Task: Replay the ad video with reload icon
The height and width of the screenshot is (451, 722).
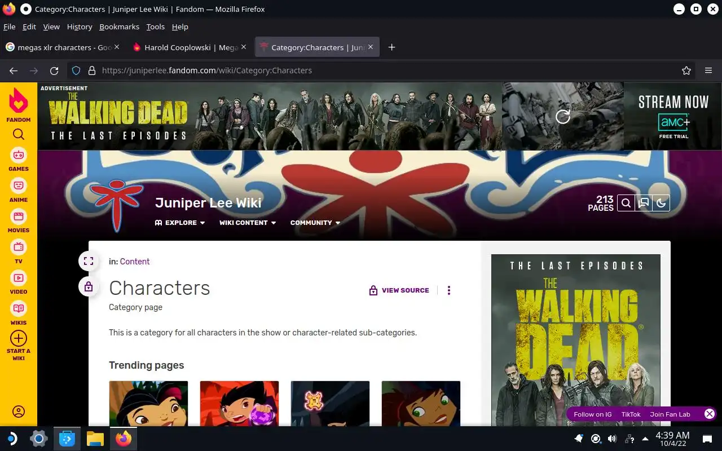Action: [x=563, y=116]
